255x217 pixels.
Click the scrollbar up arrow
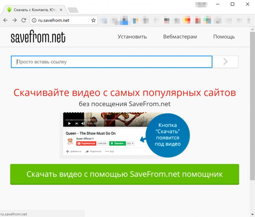coord(252,29)
